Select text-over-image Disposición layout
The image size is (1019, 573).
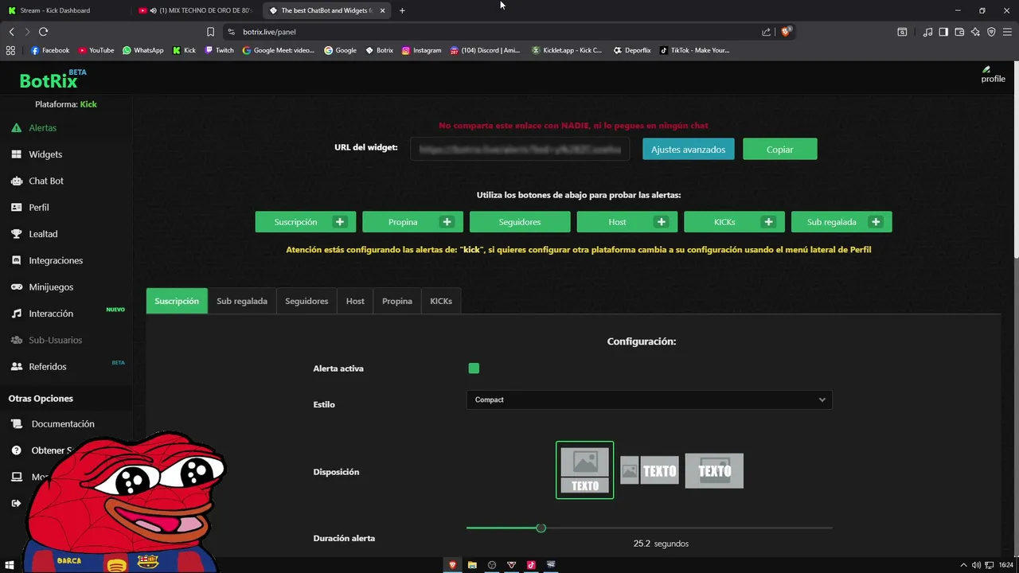pyautogui.click(x=714, y=470)
